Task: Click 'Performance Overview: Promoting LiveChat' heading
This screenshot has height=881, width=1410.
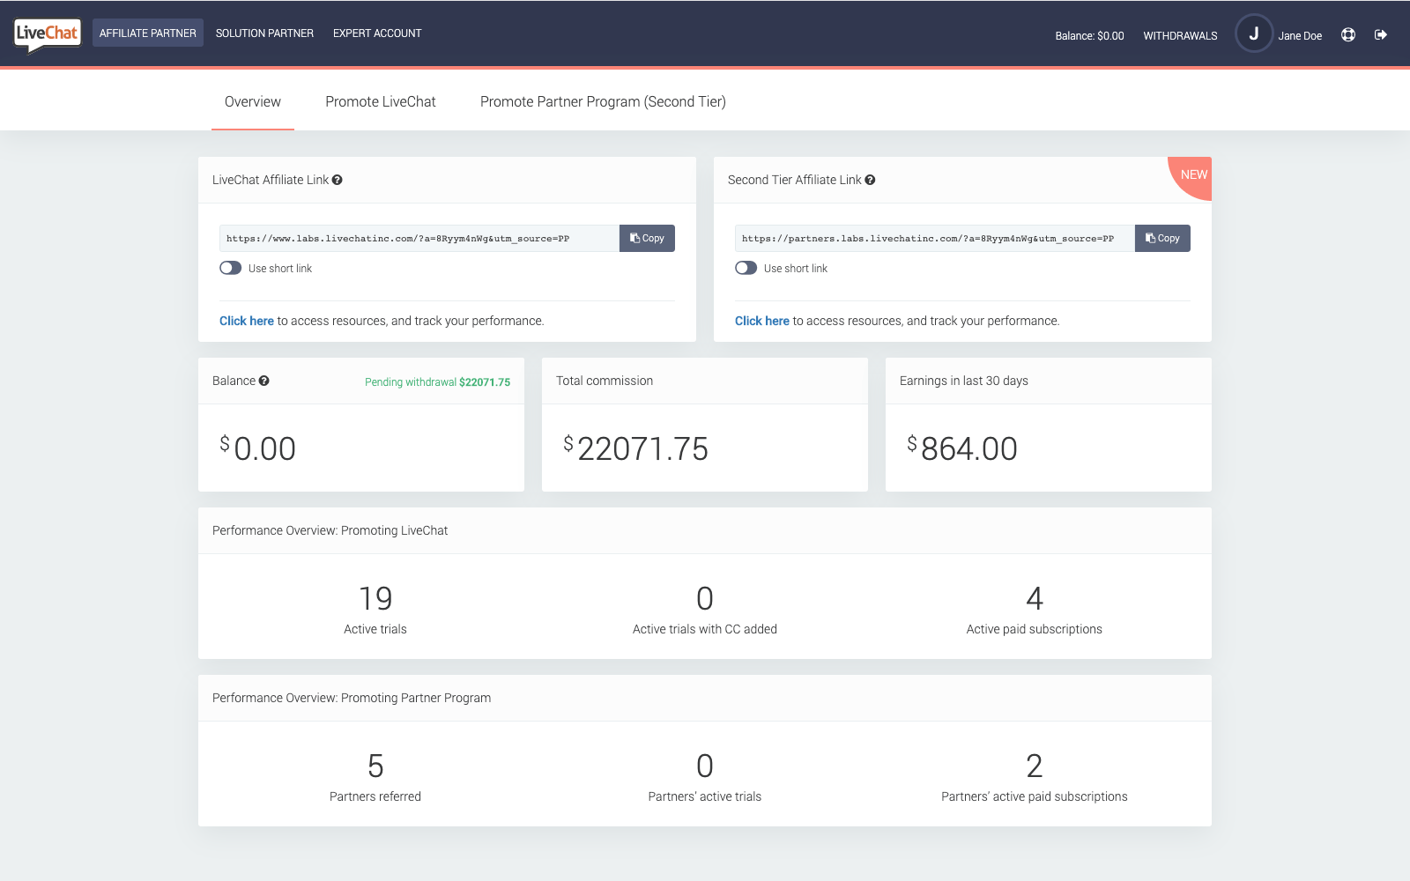Action: [x=330, y=530]
